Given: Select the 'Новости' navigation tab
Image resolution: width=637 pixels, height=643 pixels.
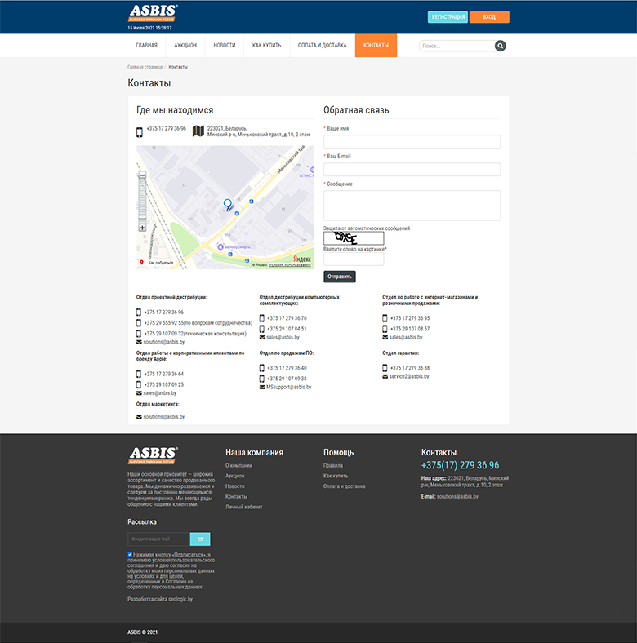Looking at the screenshot, I should (x=225, y=46).
